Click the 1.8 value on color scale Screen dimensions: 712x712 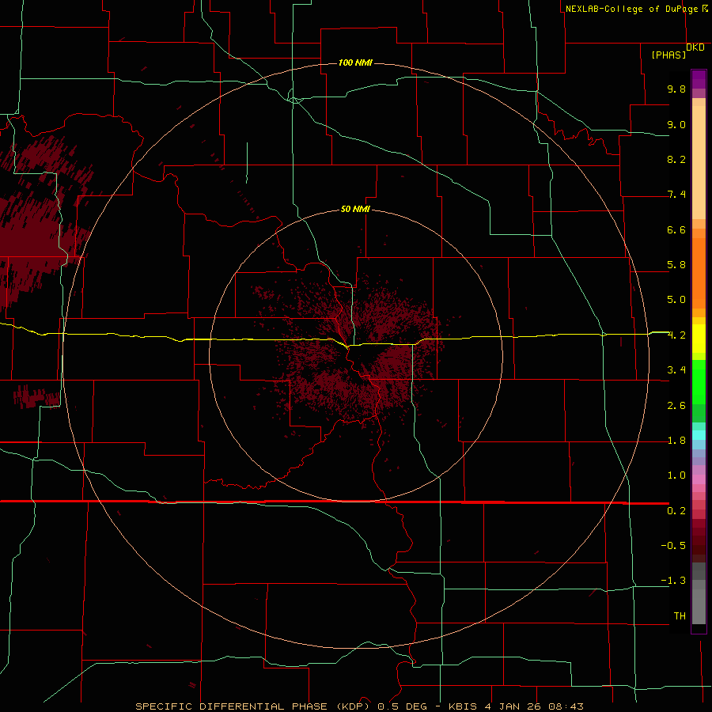pyautogui.click(x=676, y=441)
